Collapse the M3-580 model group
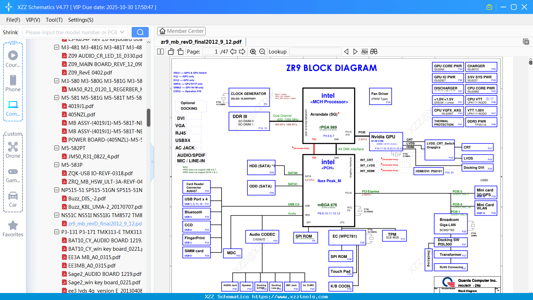The height and width of the screenshot is (300, 533). [x=57, y=81]
